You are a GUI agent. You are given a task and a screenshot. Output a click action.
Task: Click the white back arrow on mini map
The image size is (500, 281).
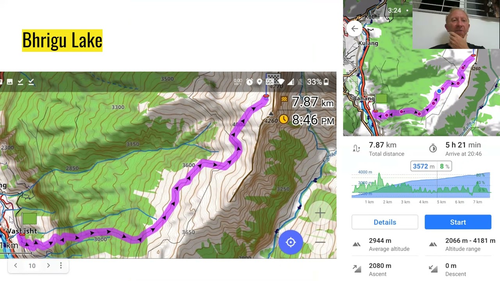pyautogui.click(x=354, y=28)
